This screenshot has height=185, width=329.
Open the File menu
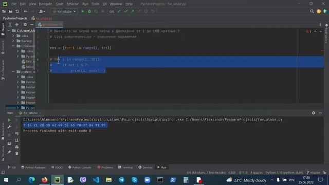pyautogui.click(x=14, y=4)
